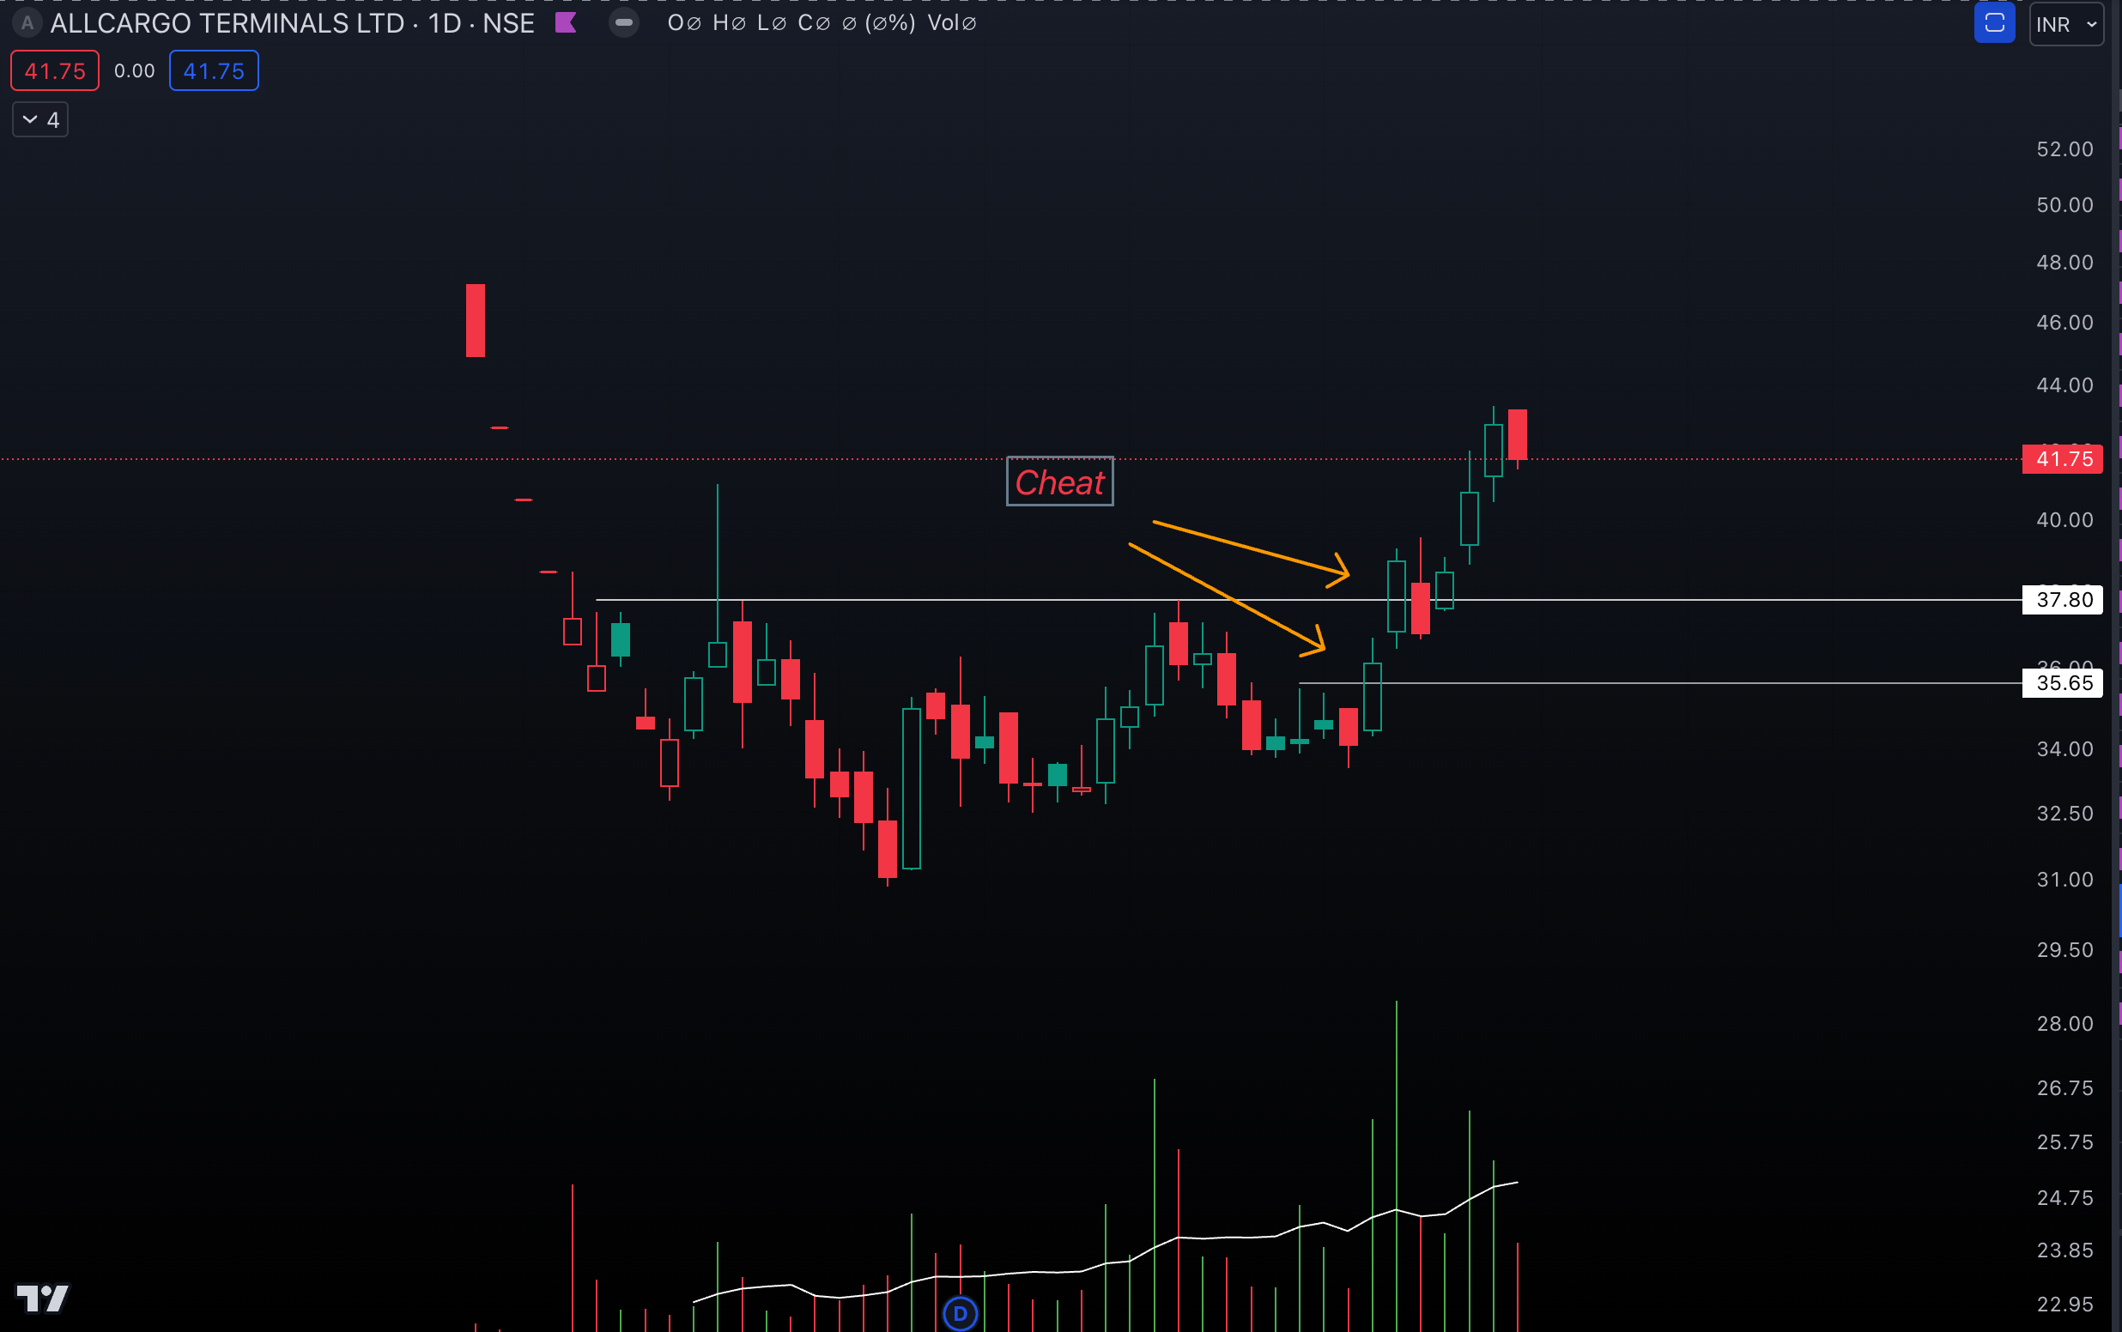Image resolution: width=2122 pixels, height=1332 pixels.
Task: Click the ALLCARGO symbol logo avatar
Action: (x=27, y=24)
